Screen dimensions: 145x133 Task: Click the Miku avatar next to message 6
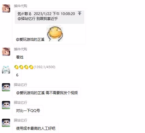pyautogui.click(x=6, y=70)
